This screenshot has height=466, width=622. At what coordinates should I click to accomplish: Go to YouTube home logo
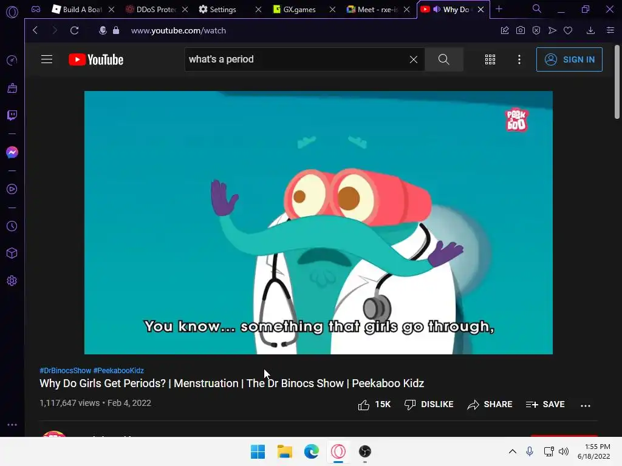click(x=96, y=59)
